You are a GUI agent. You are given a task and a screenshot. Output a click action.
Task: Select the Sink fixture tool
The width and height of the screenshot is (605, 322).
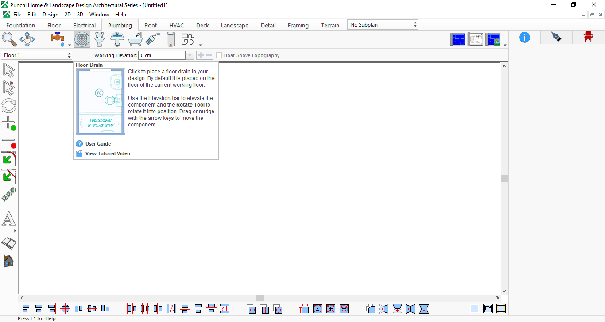point(117,39)
